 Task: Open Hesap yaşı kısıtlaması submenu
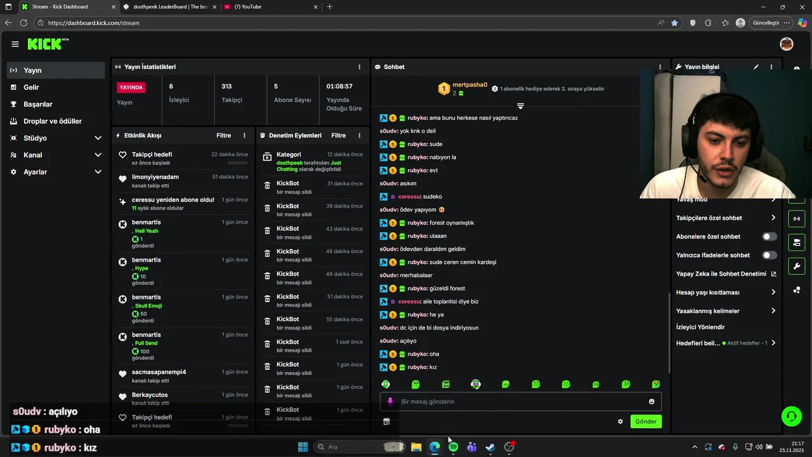tap(726, 293)
